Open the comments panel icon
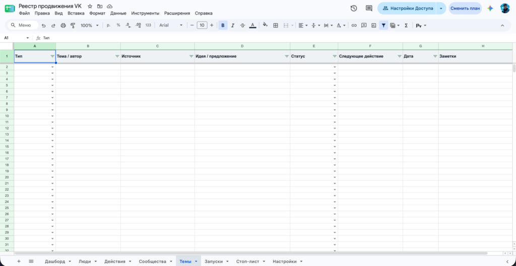Viewport: 516px width, 266px height. point(369,9)
